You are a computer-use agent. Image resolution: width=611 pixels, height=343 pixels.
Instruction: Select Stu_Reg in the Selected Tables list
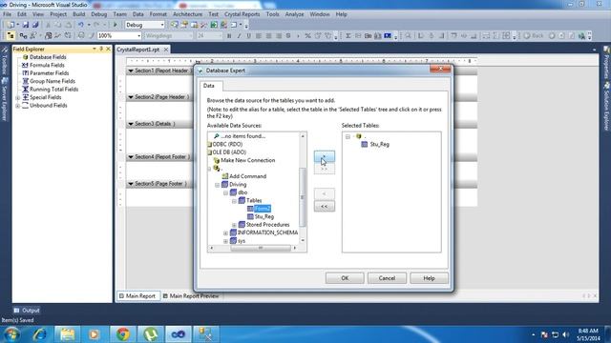point(379,144)
